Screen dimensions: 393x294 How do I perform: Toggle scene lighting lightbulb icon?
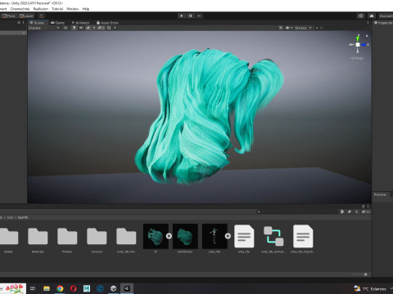(x=74, y=28)
